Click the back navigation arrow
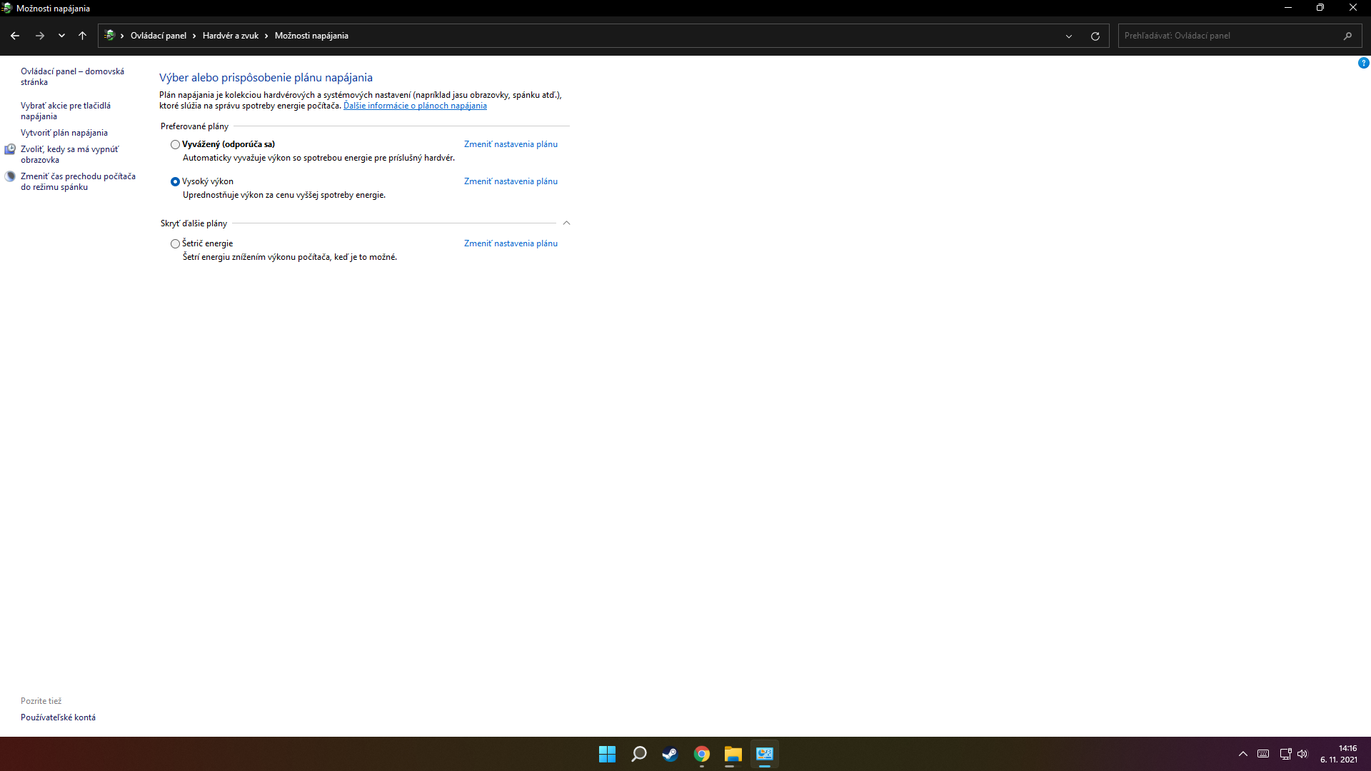 pyautogui.click(x=15, y=36)
